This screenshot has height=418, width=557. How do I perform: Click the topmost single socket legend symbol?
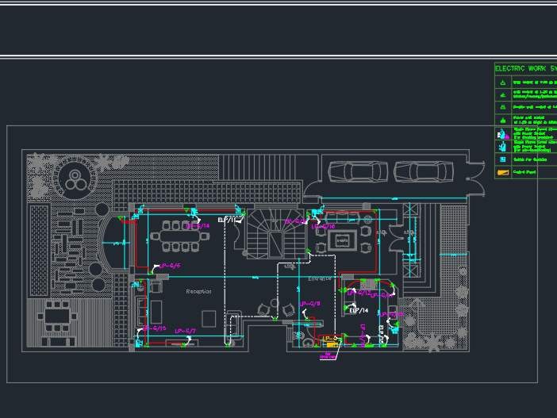[503, 82]
